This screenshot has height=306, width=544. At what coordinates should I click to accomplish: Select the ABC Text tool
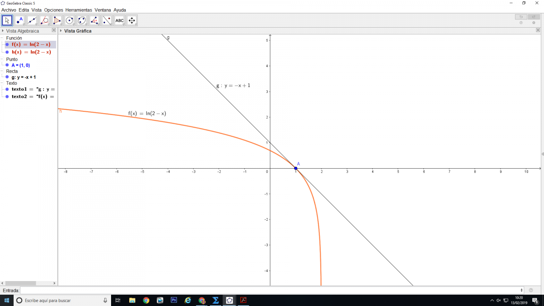tap(119, 20)
